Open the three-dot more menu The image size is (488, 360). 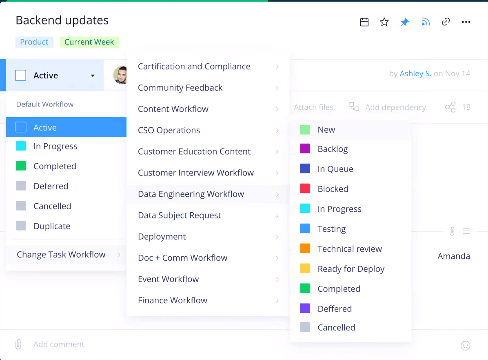click(466, 22)
